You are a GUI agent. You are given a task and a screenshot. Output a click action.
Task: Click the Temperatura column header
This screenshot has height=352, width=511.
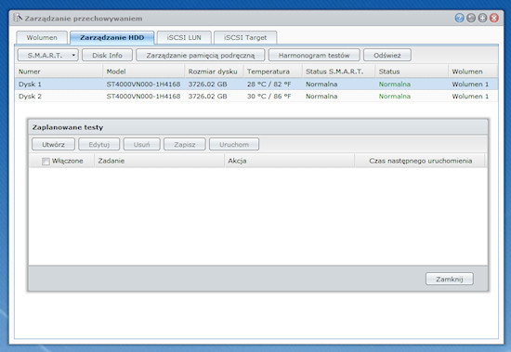click(273, 72)
